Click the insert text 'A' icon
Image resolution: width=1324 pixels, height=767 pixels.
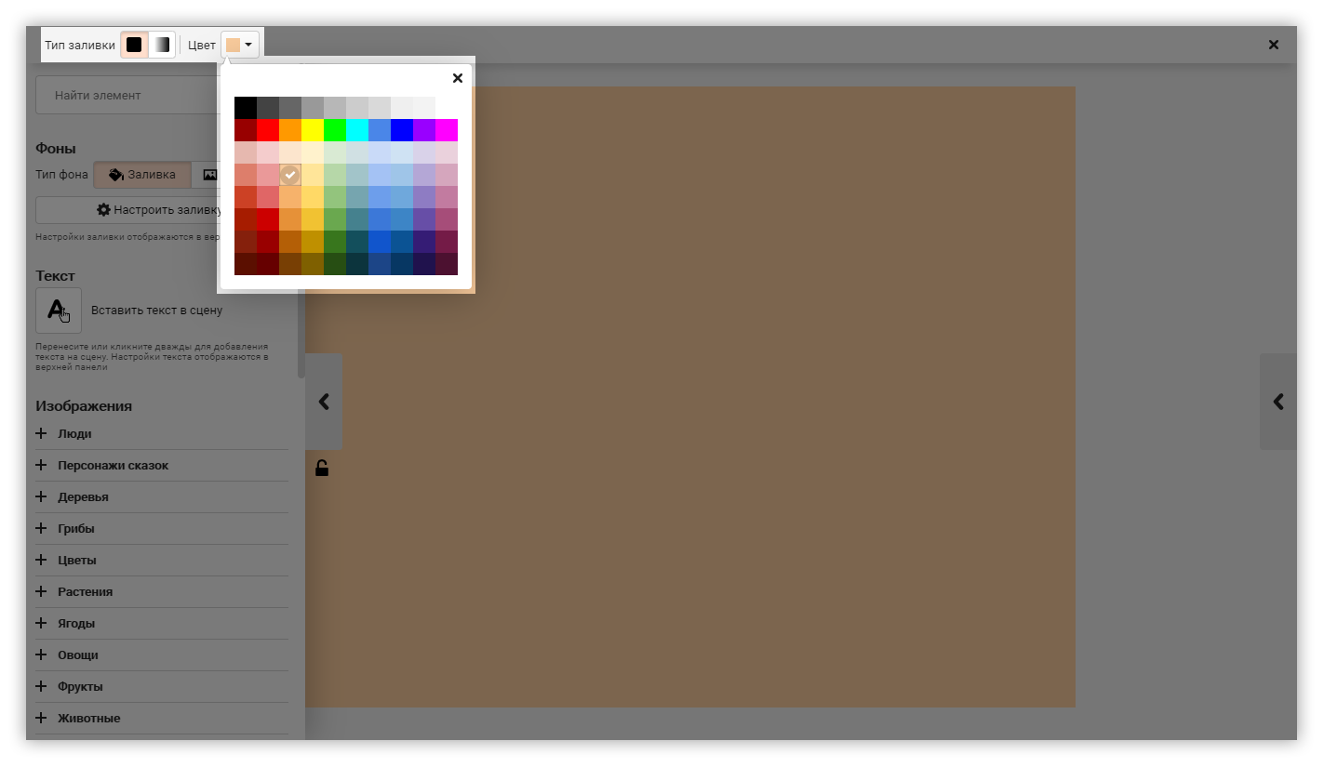(59, 311)
